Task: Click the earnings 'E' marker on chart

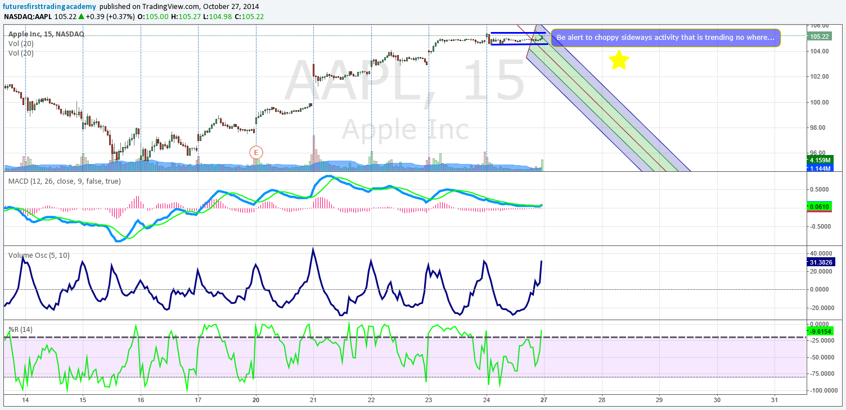Action: coord(256,152)
